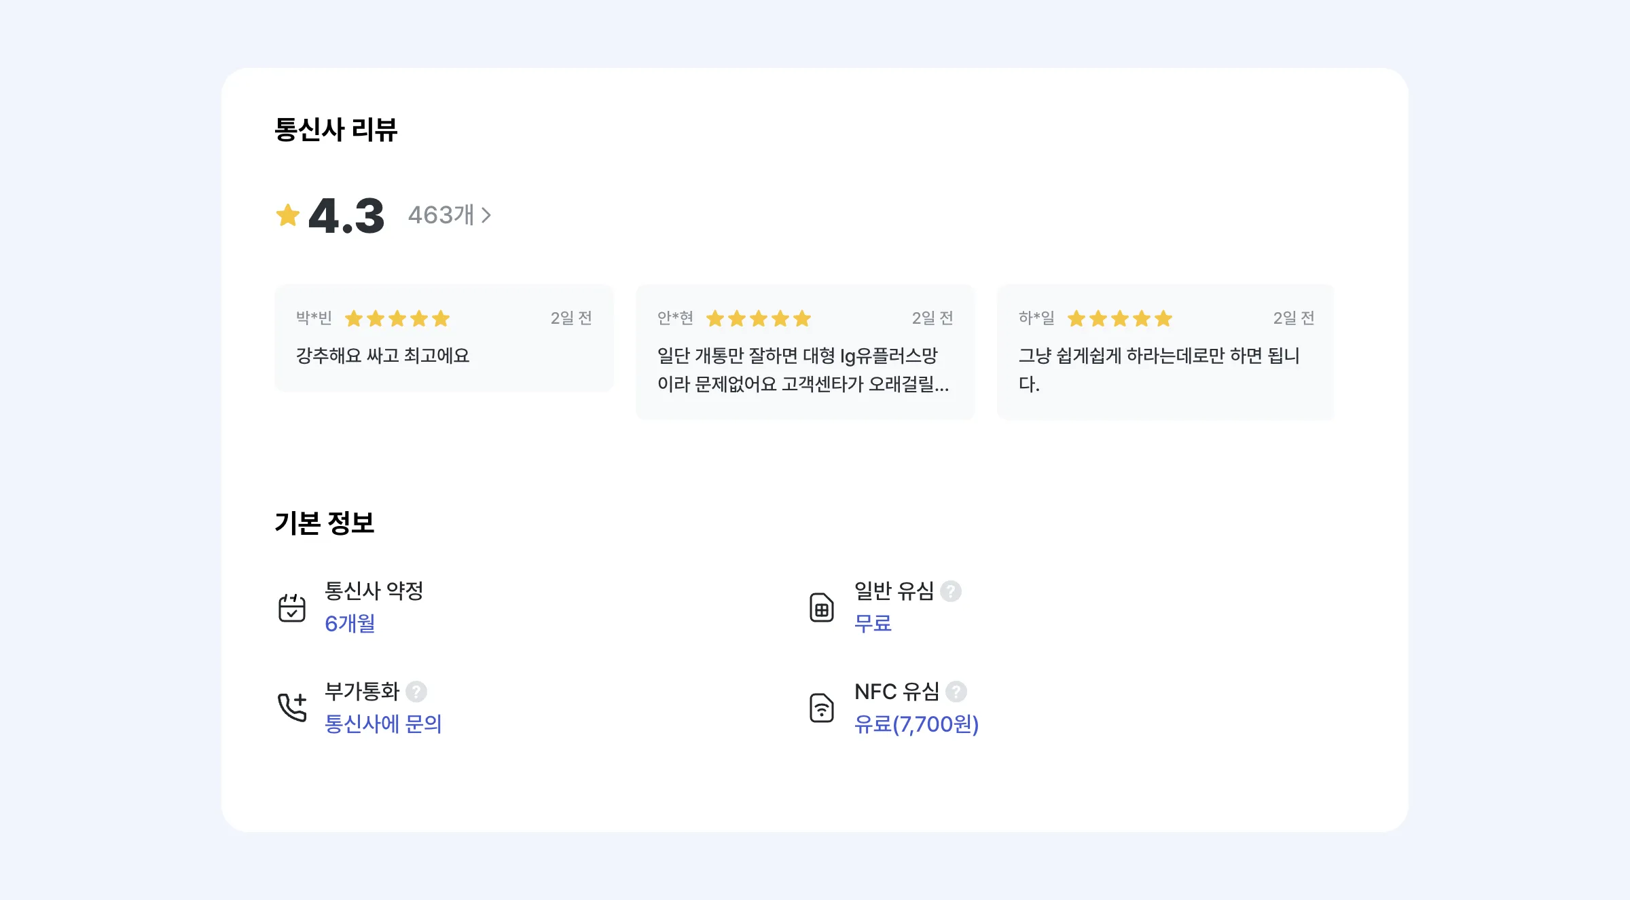Click the phone-plus icon for 부가통화
The height and width of the screenshot is (900, 1630).
pyautogui.click(x=292, y=708)
